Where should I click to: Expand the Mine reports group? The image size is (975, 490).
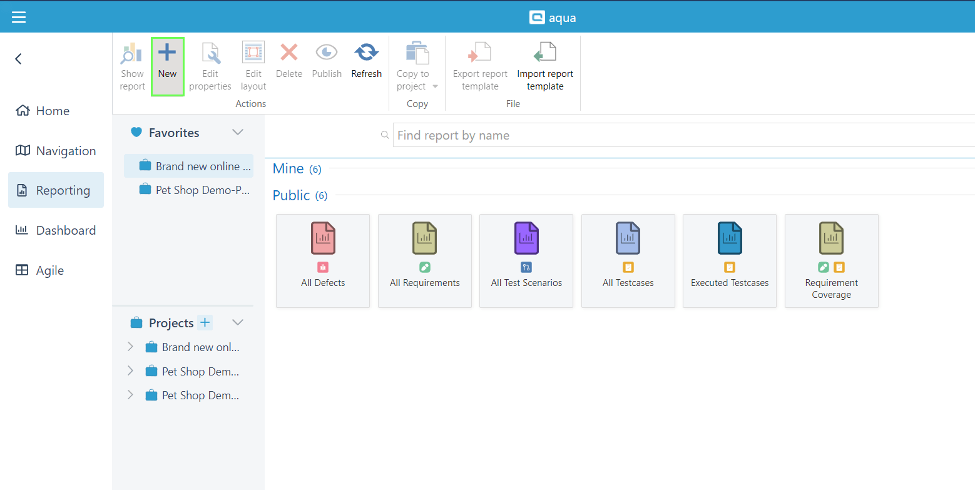[288, 169]
